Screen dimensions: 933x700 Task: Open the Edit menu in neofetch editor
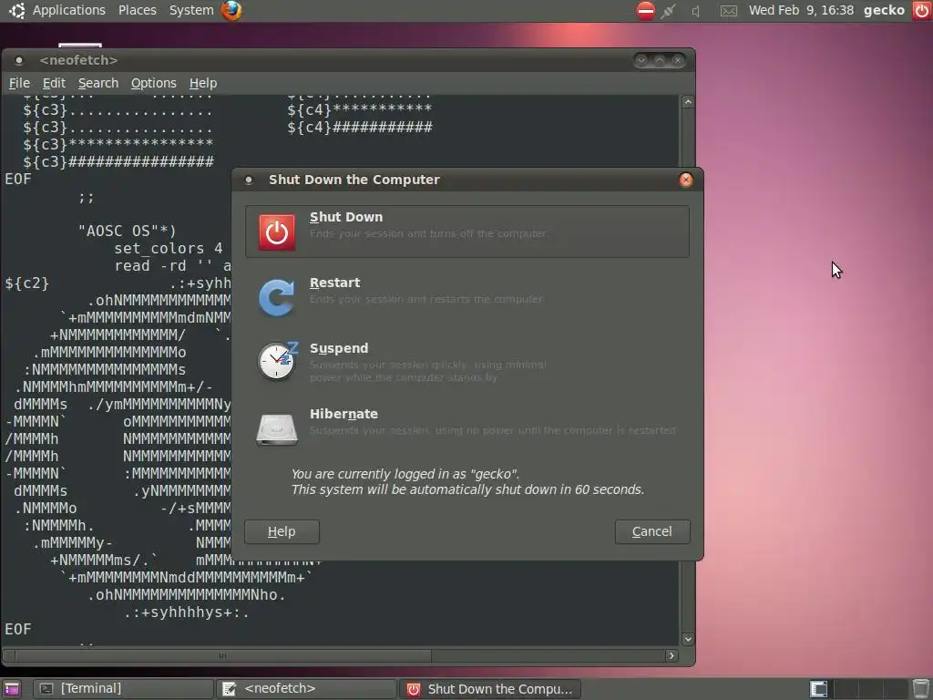coord(54,83)
